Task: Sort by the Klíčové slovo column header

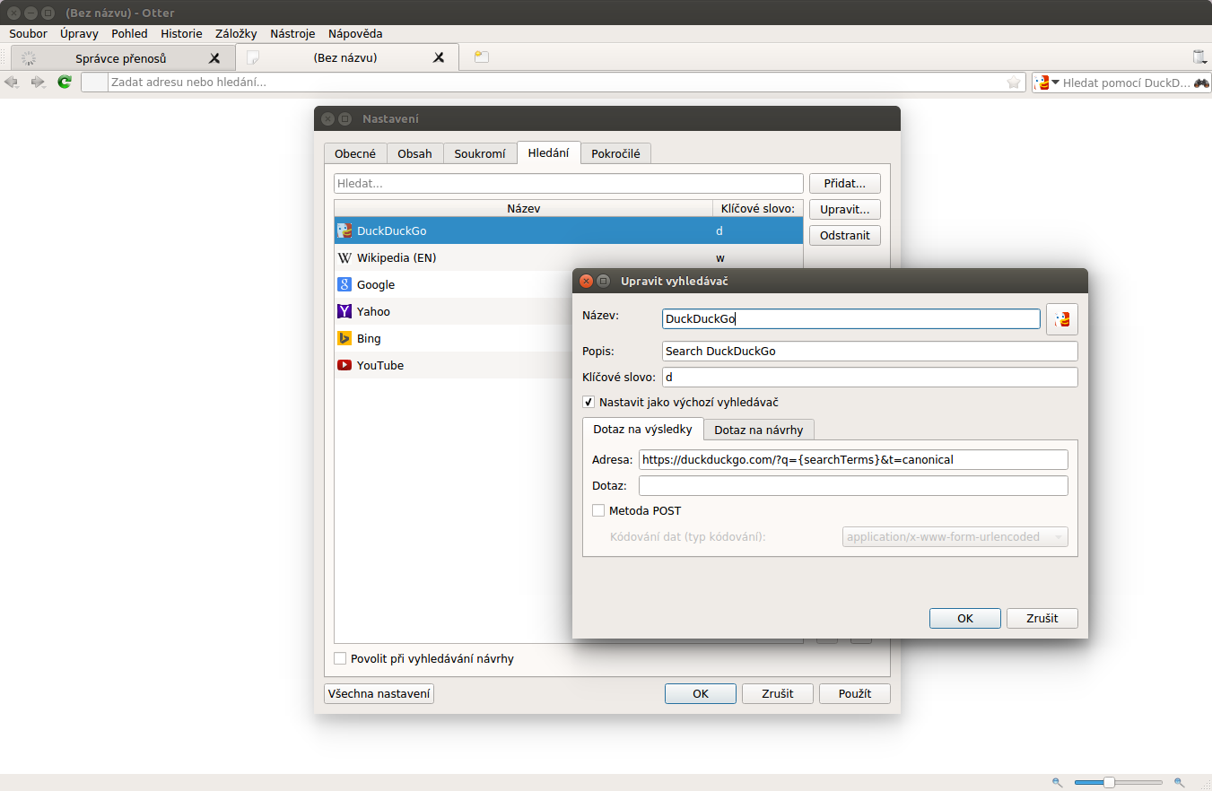Action: point(758,208)
